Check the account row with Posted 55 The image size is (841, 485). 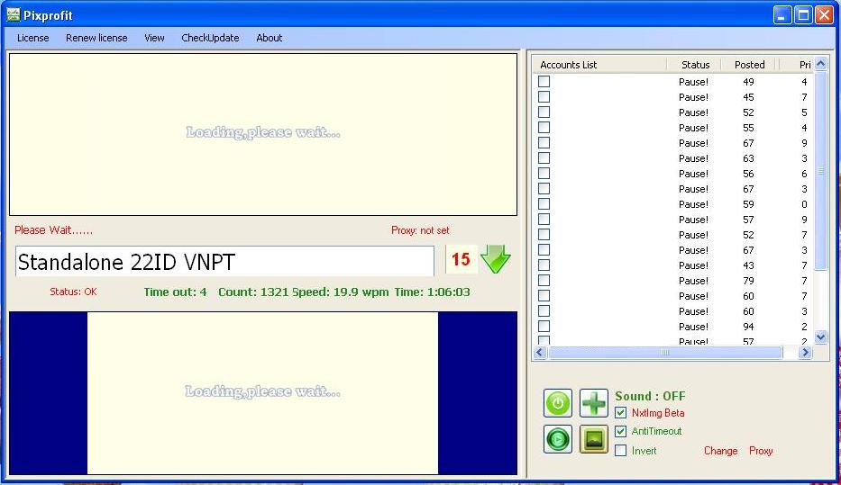pos(544,128)
